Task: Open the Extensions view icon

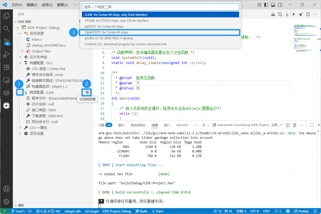Action: coord(6,67)
